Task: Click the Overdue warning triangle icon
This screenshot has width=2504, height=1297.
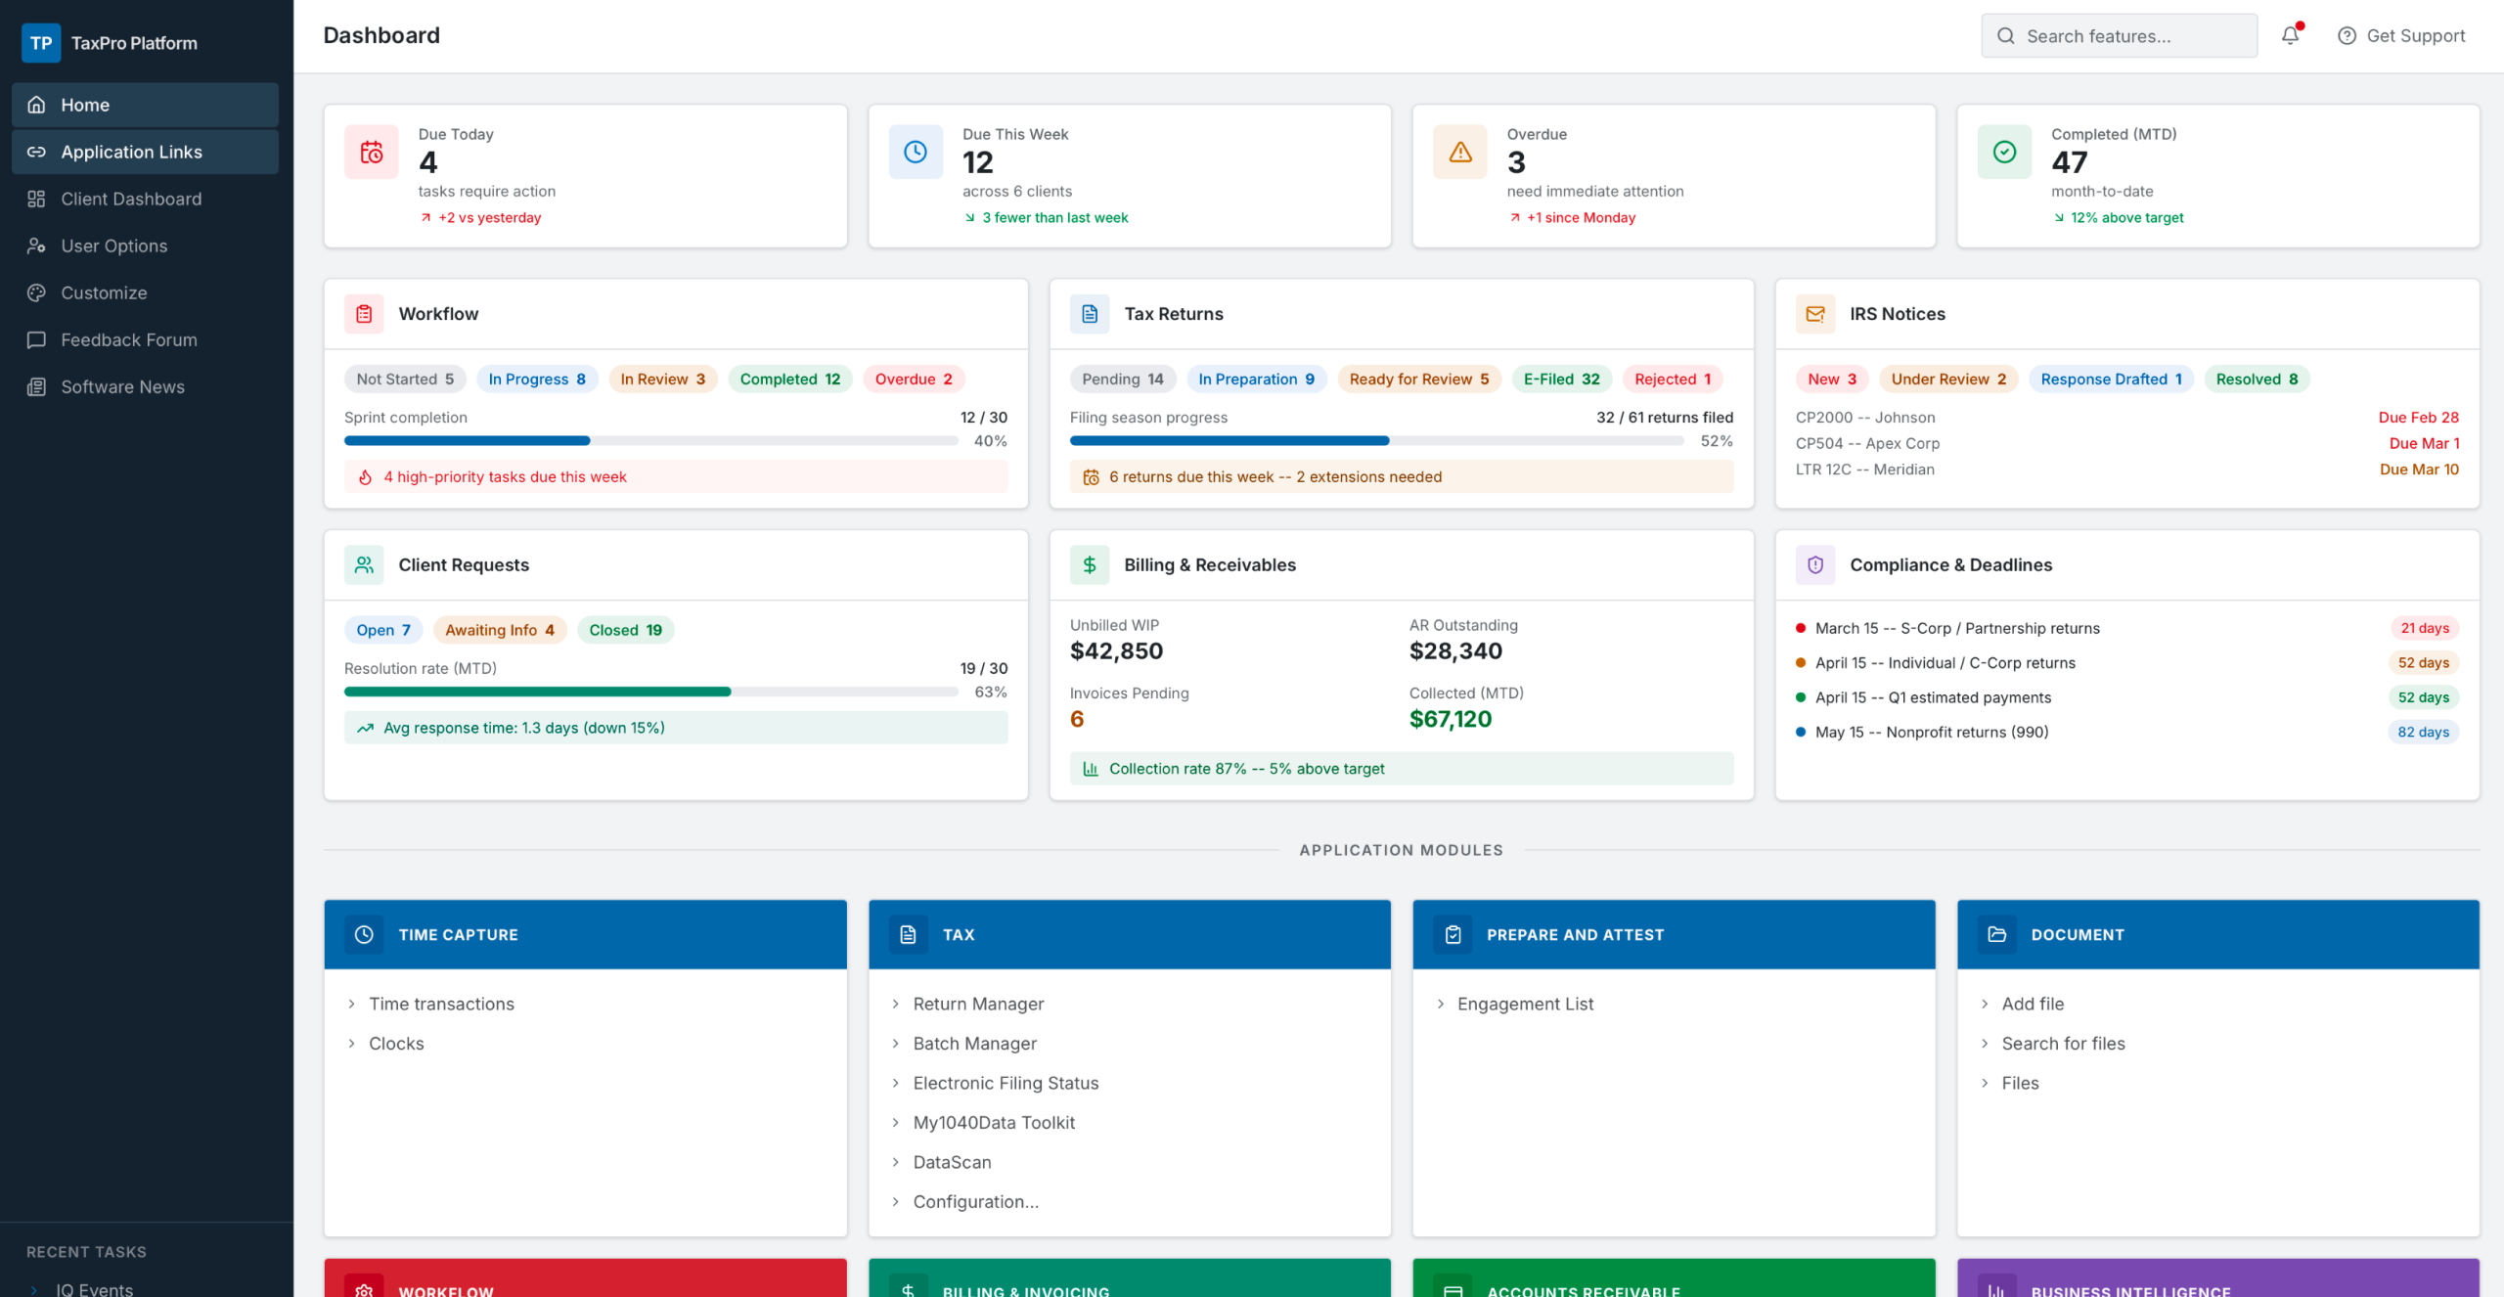Action: tap(1459, 152)
